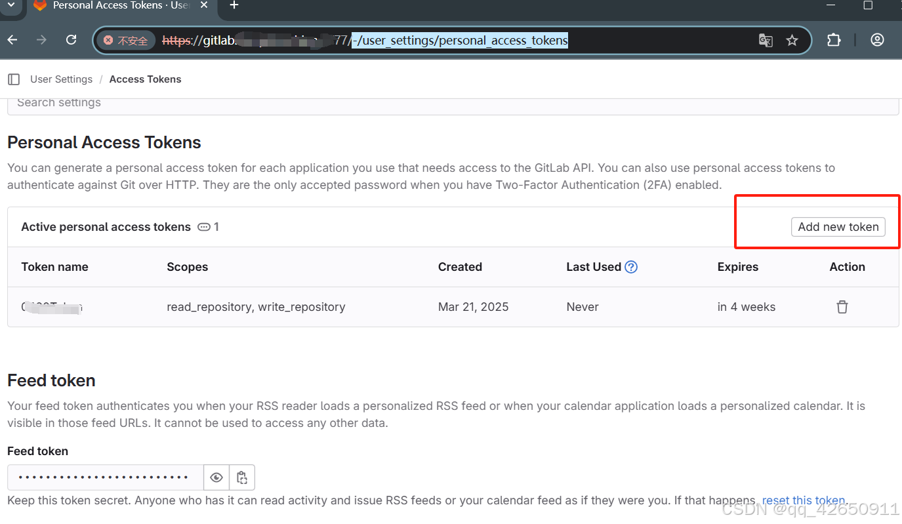Open the browser extensions puzzle icon

coord(834,40)
